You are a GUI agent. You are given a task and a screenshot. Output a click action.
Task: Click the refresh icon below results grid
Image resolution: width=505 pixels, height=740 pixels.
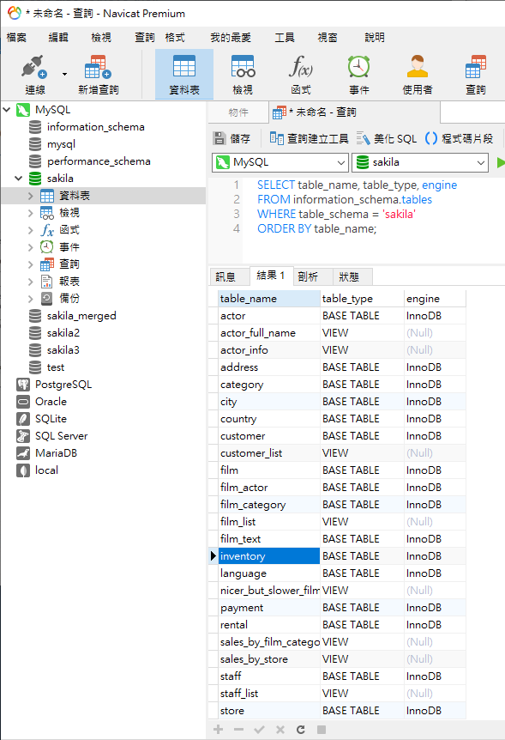pos(301,730)
